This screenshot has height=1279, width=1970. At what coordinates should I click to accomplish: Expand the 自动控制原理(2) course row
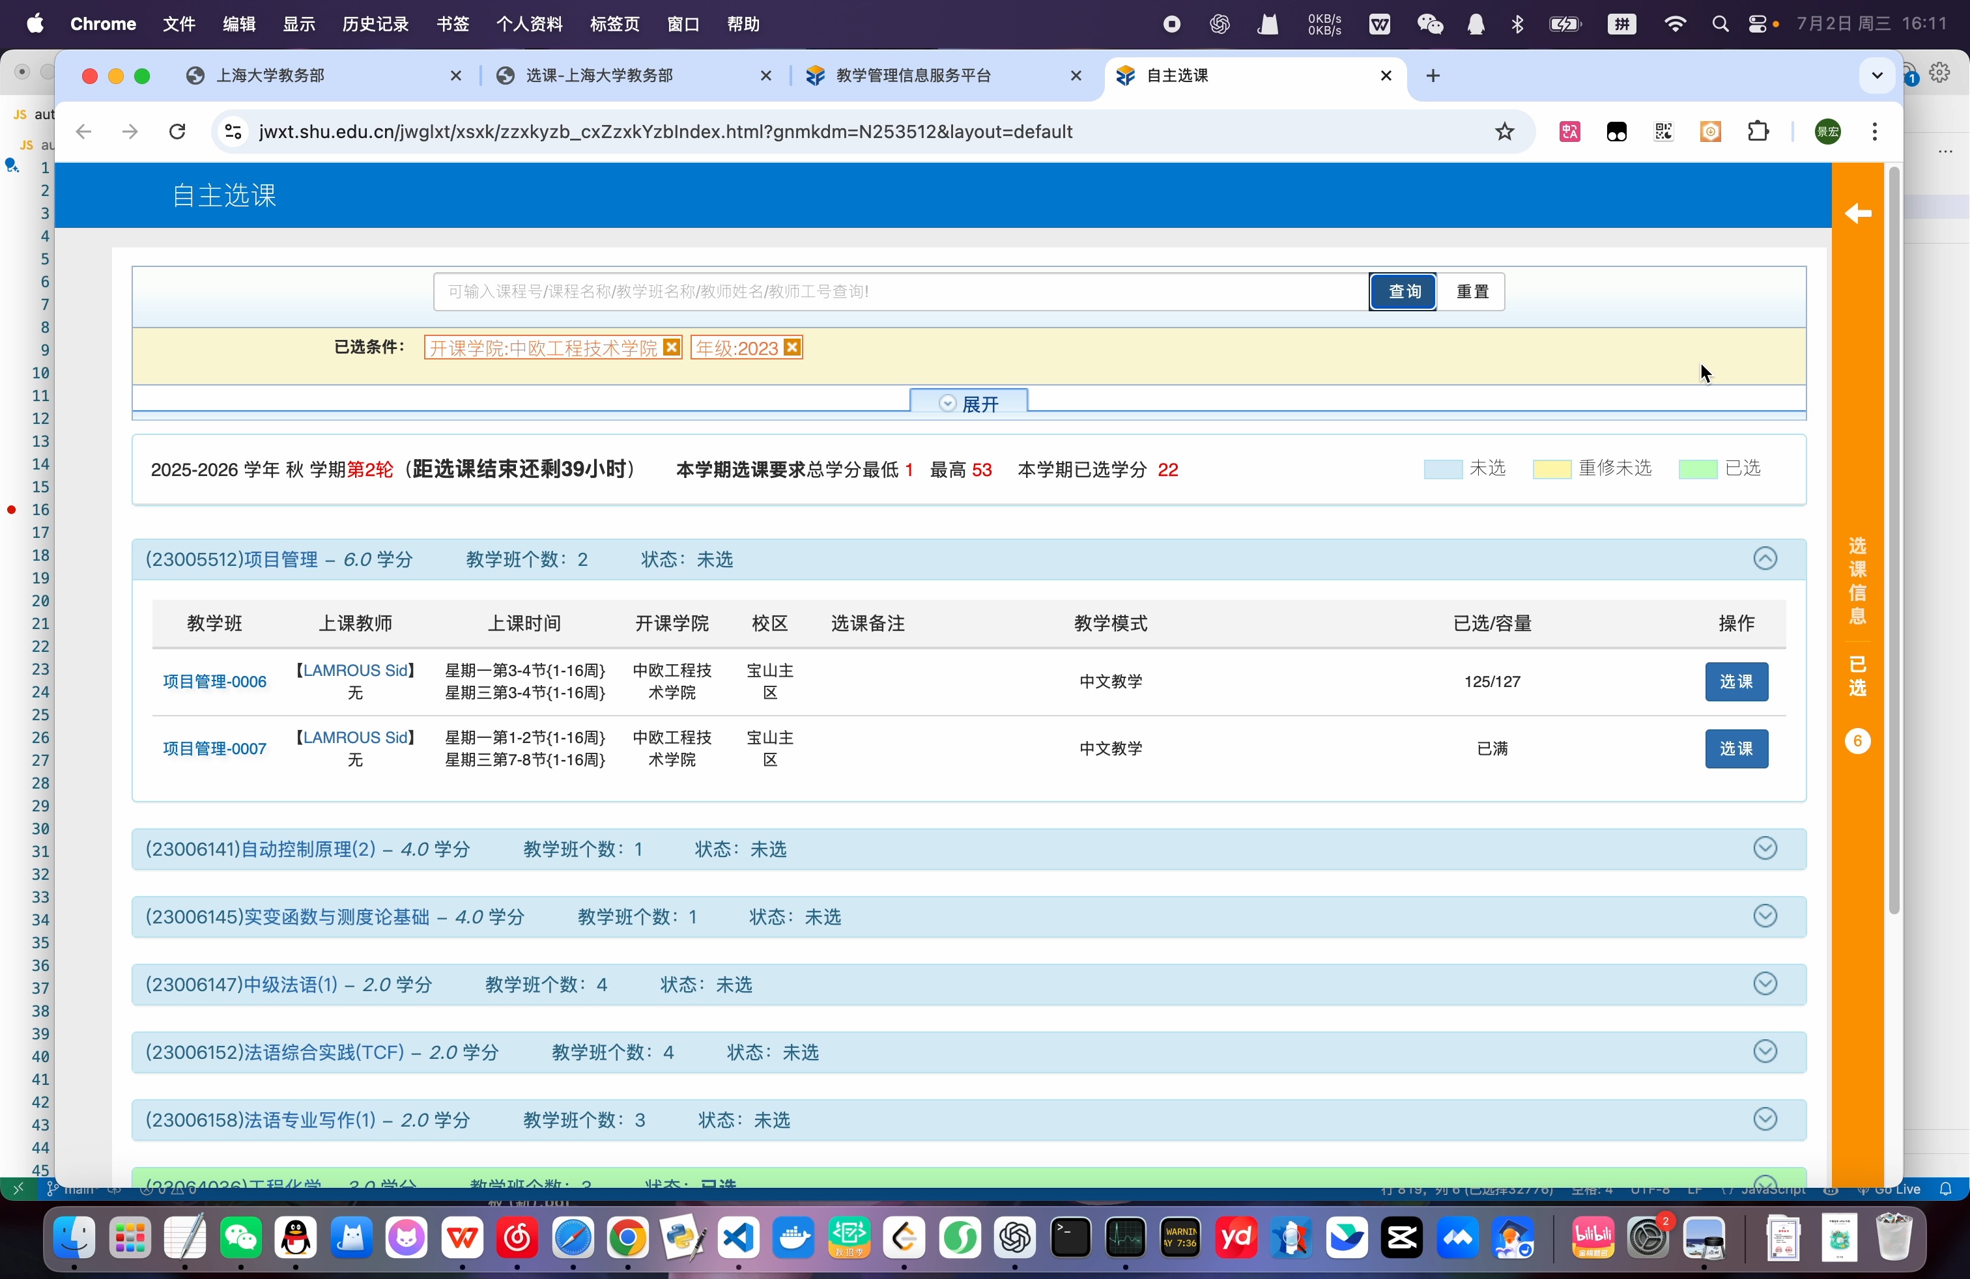point(1765,849)
